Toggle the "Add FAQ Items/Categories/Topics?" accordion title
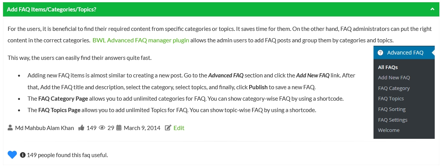This screenshot has height=167, width=442. click(x=52, y=9)
